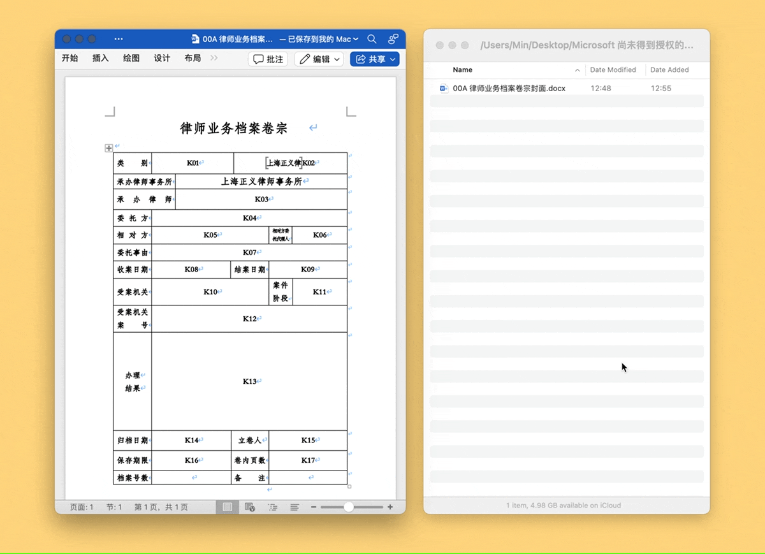The image size is (765, 554).
Task: Click cell containing 上海正义律 K02
Action: tap(291, 163)
